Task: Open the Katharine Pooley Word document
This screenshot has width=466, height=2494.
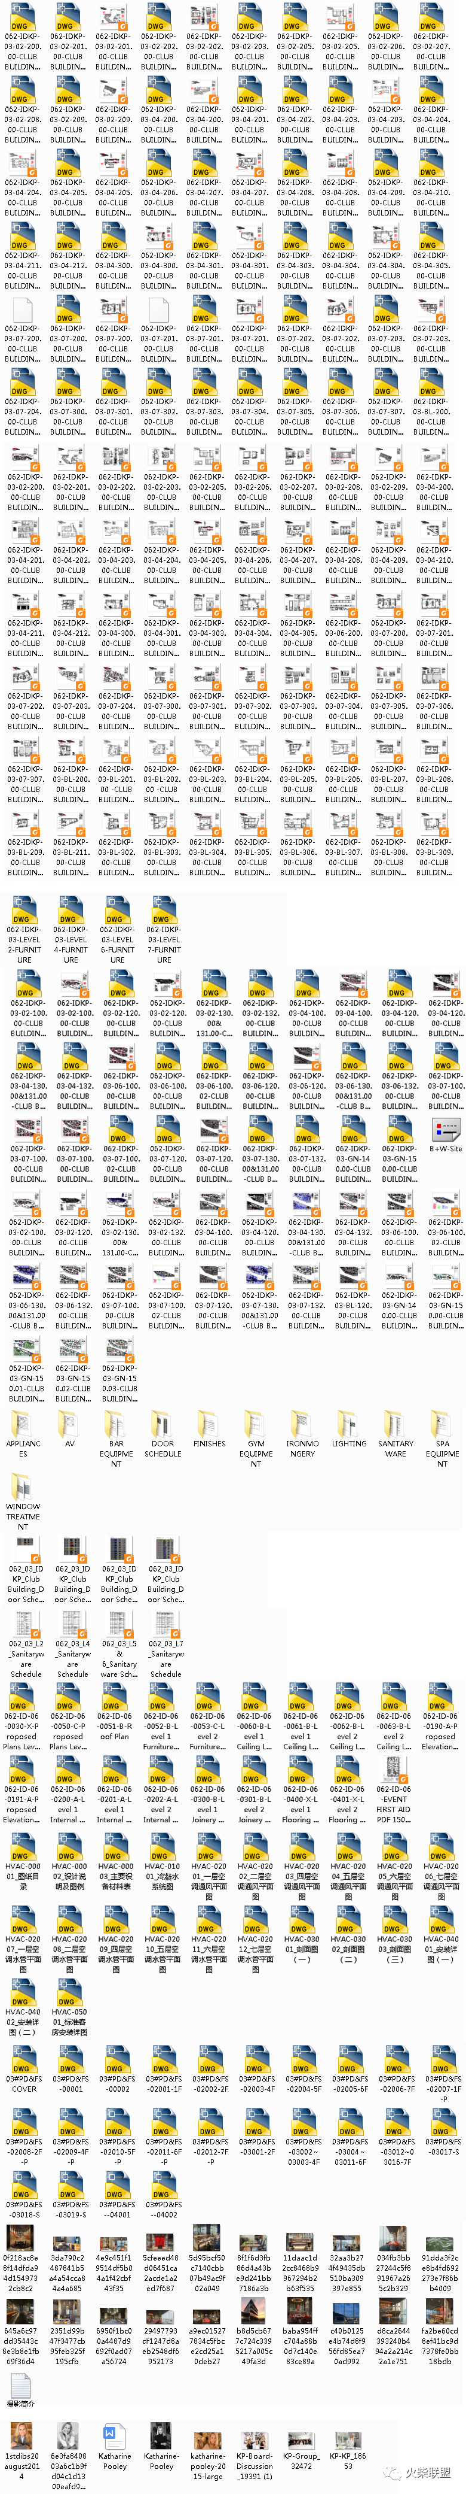Action: 115,2443
